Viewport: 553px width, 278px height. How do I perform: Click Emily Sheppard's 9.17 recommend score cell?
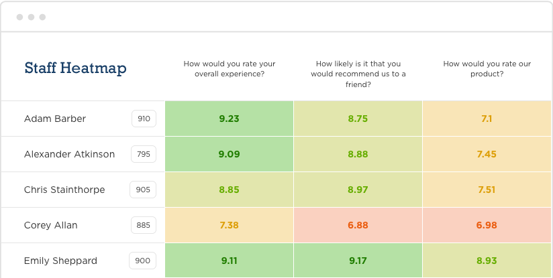point(358,261)
